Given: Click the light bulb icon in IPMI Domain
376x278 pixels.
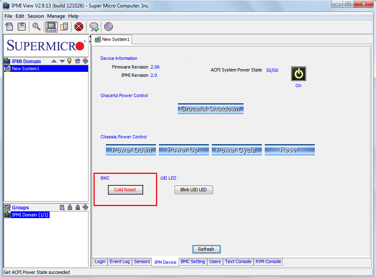Looking at the screenshot, I should point(69,61).
